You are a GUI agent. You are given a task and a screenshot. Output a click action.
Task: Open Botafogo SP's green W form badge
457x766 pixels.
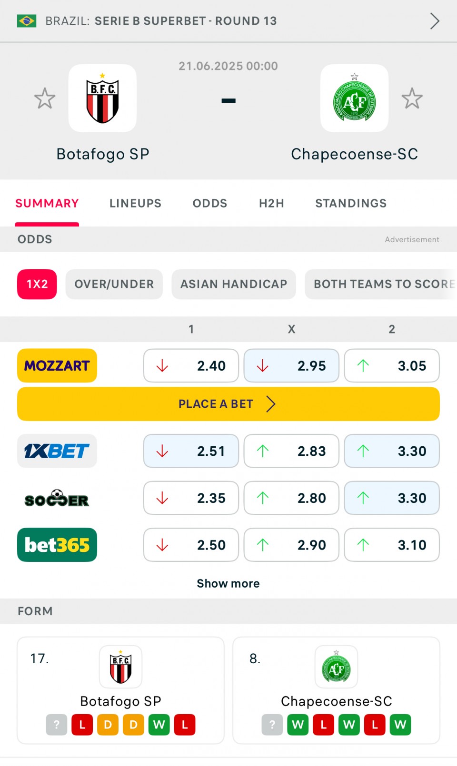pyautogui.click(x=159, y=725)
